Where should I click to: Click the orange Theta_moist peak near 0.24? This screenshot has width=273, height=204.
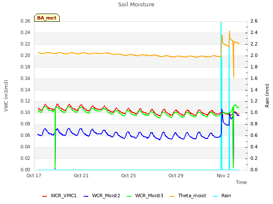(x=229, y=31)
